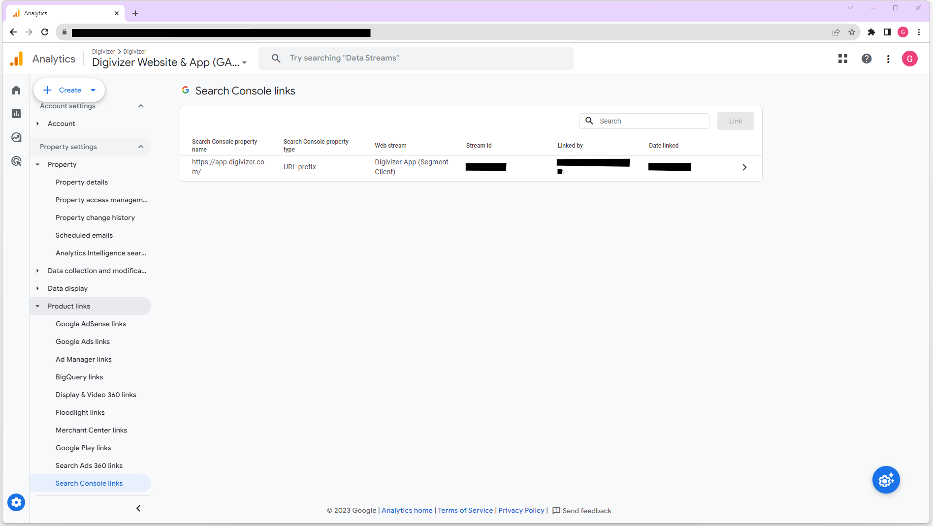Open the Advertising icon in sidebar
This screenshot has height=526, width=933.
click(x=16, y=161)
